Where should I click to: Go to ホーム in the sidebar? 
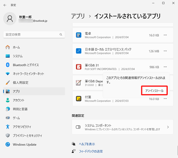[34, 47]
